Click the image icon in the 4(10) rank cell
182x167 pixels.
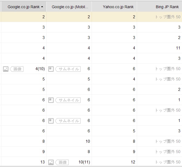[6, 69]
